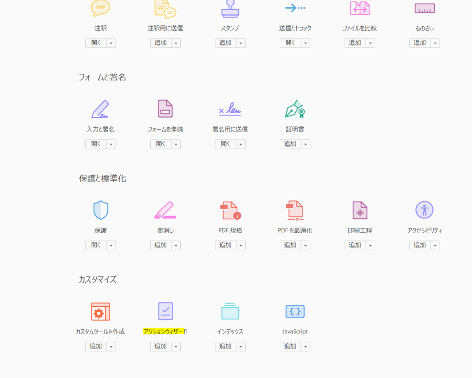Add インデックス using 追加 button
Image resolution: width=472 pixels, height=378 pixels.
click(225, 346)
